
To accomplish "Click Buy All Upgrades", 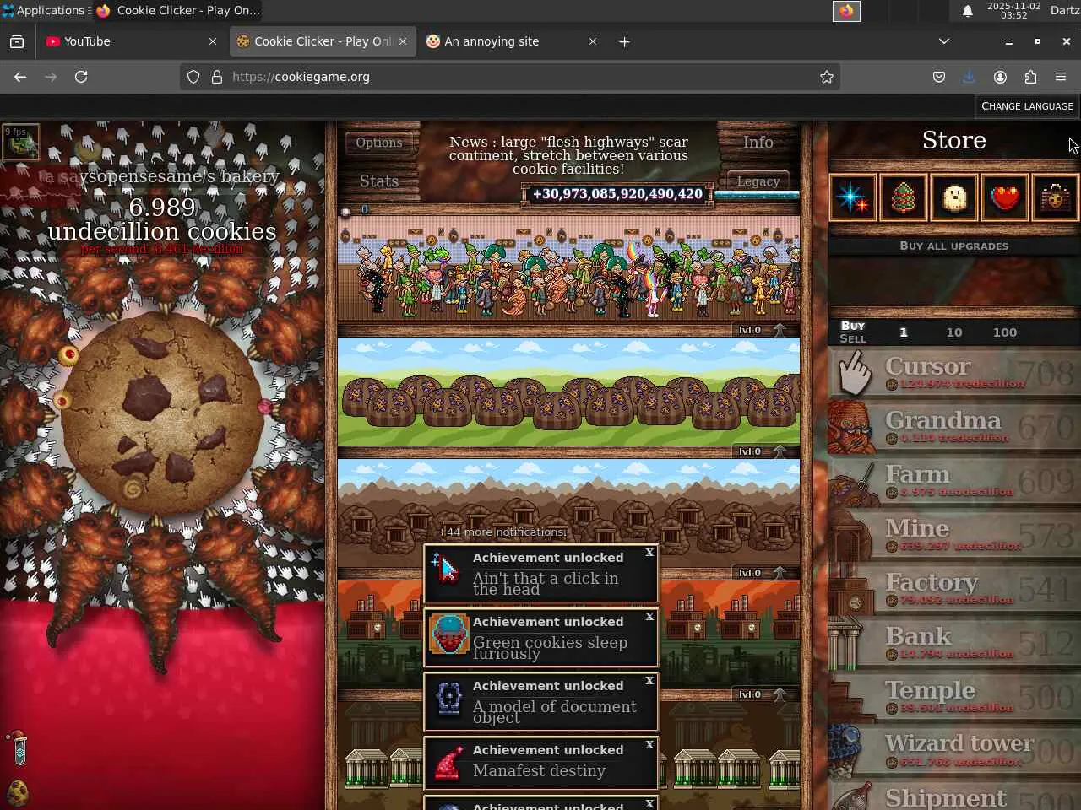I will tap(954, 246).
